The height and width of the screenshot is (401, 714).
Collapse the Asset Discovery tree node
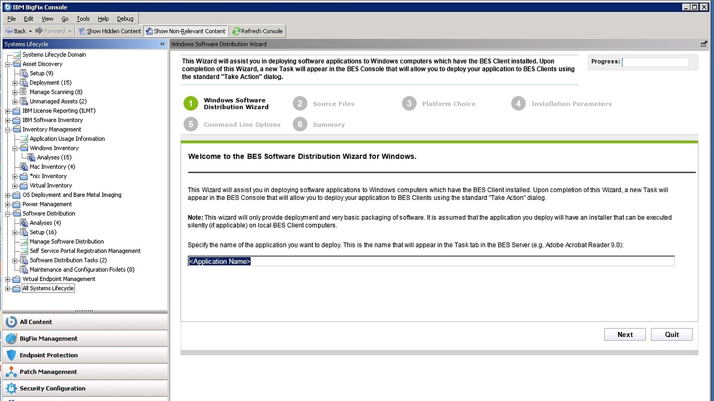[x=8, y=64]
